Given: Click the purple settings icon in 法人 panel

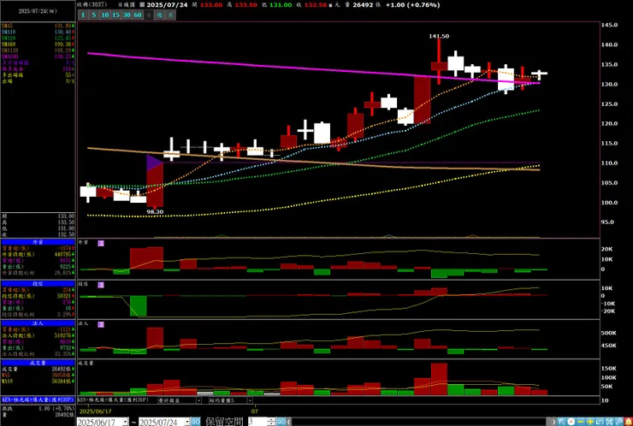Looking at the screenshot, I should [x=101, y=324].
